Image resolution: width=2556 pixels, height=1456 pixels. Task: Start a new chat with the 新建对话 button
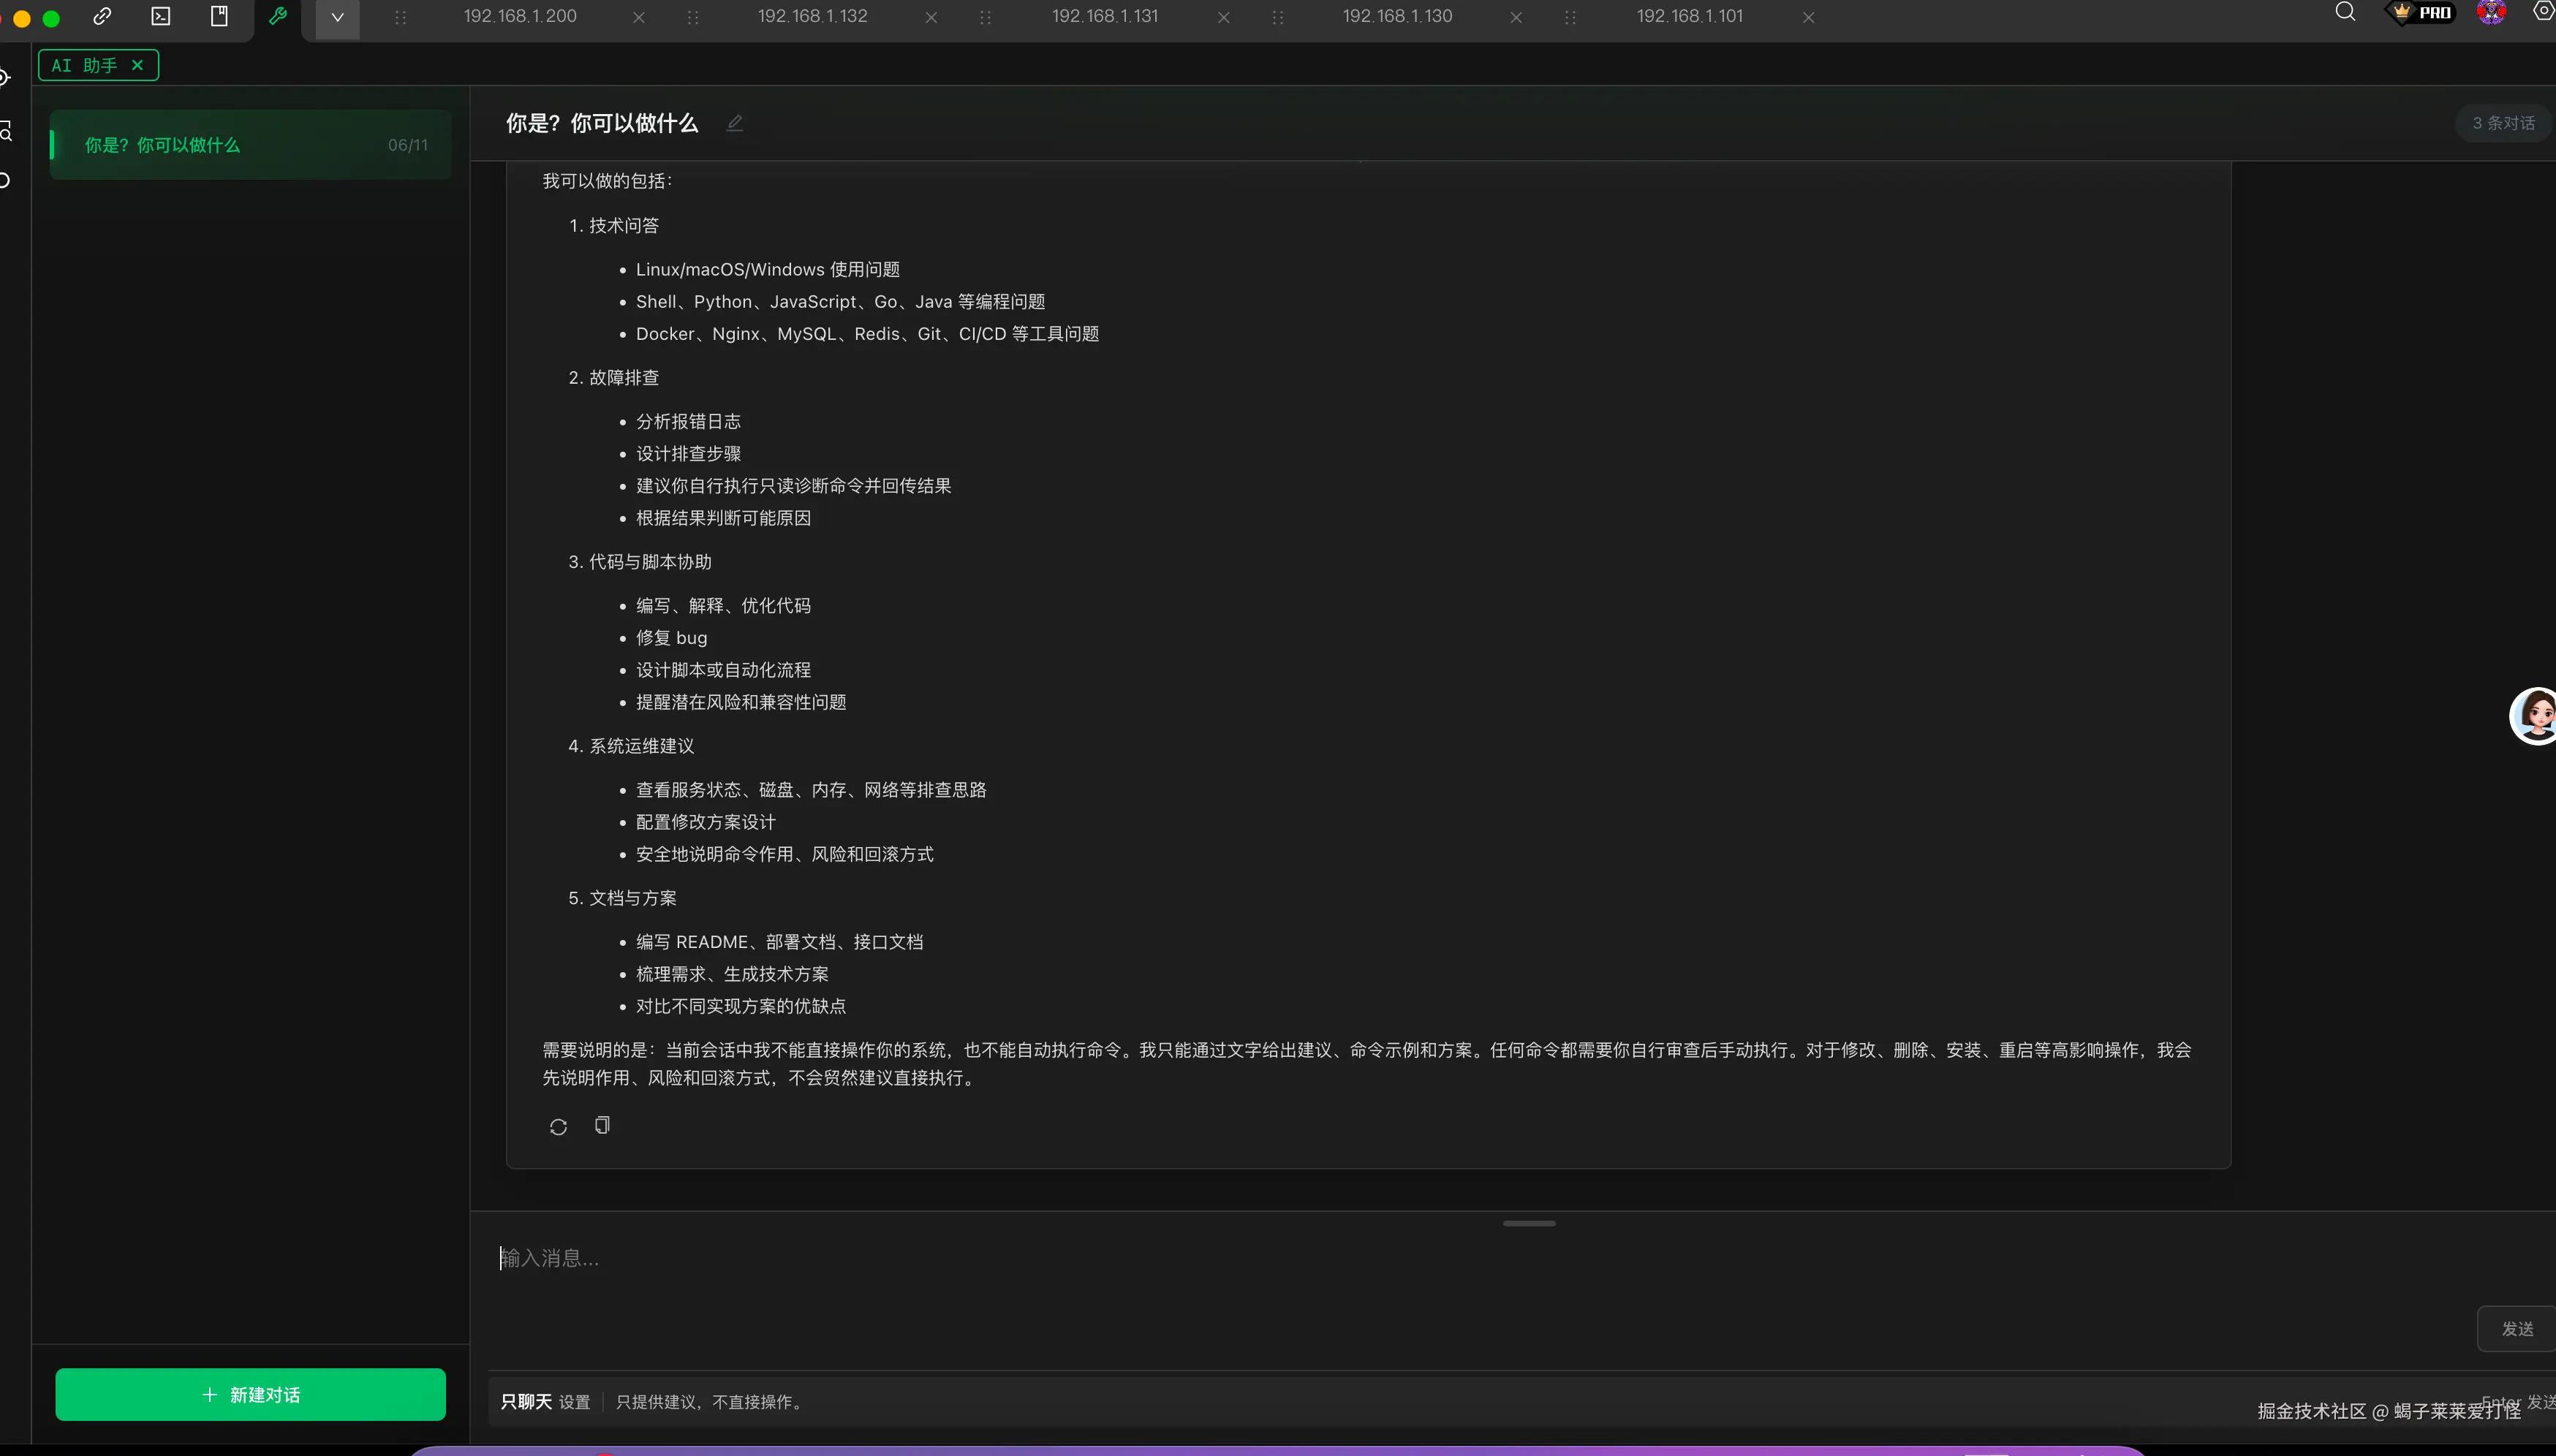[x=250, y=1394]
